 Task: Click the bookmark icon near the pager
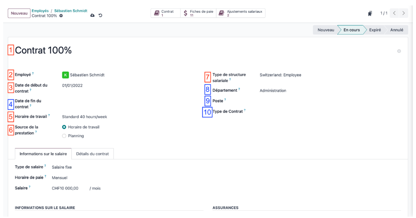[x=370, y=13]
